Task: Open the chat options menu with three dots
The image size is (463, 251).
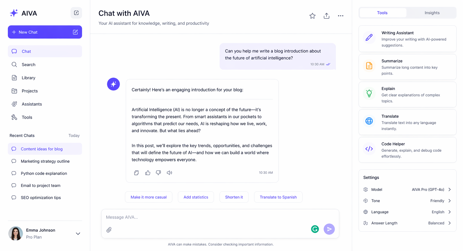Action: pyautogui.click(x=341, y=15)
